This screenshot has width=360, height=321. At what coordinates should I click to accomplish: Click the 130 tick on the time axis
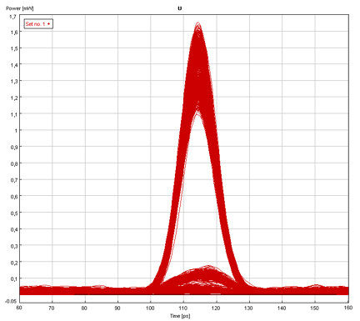click(249, 308)
